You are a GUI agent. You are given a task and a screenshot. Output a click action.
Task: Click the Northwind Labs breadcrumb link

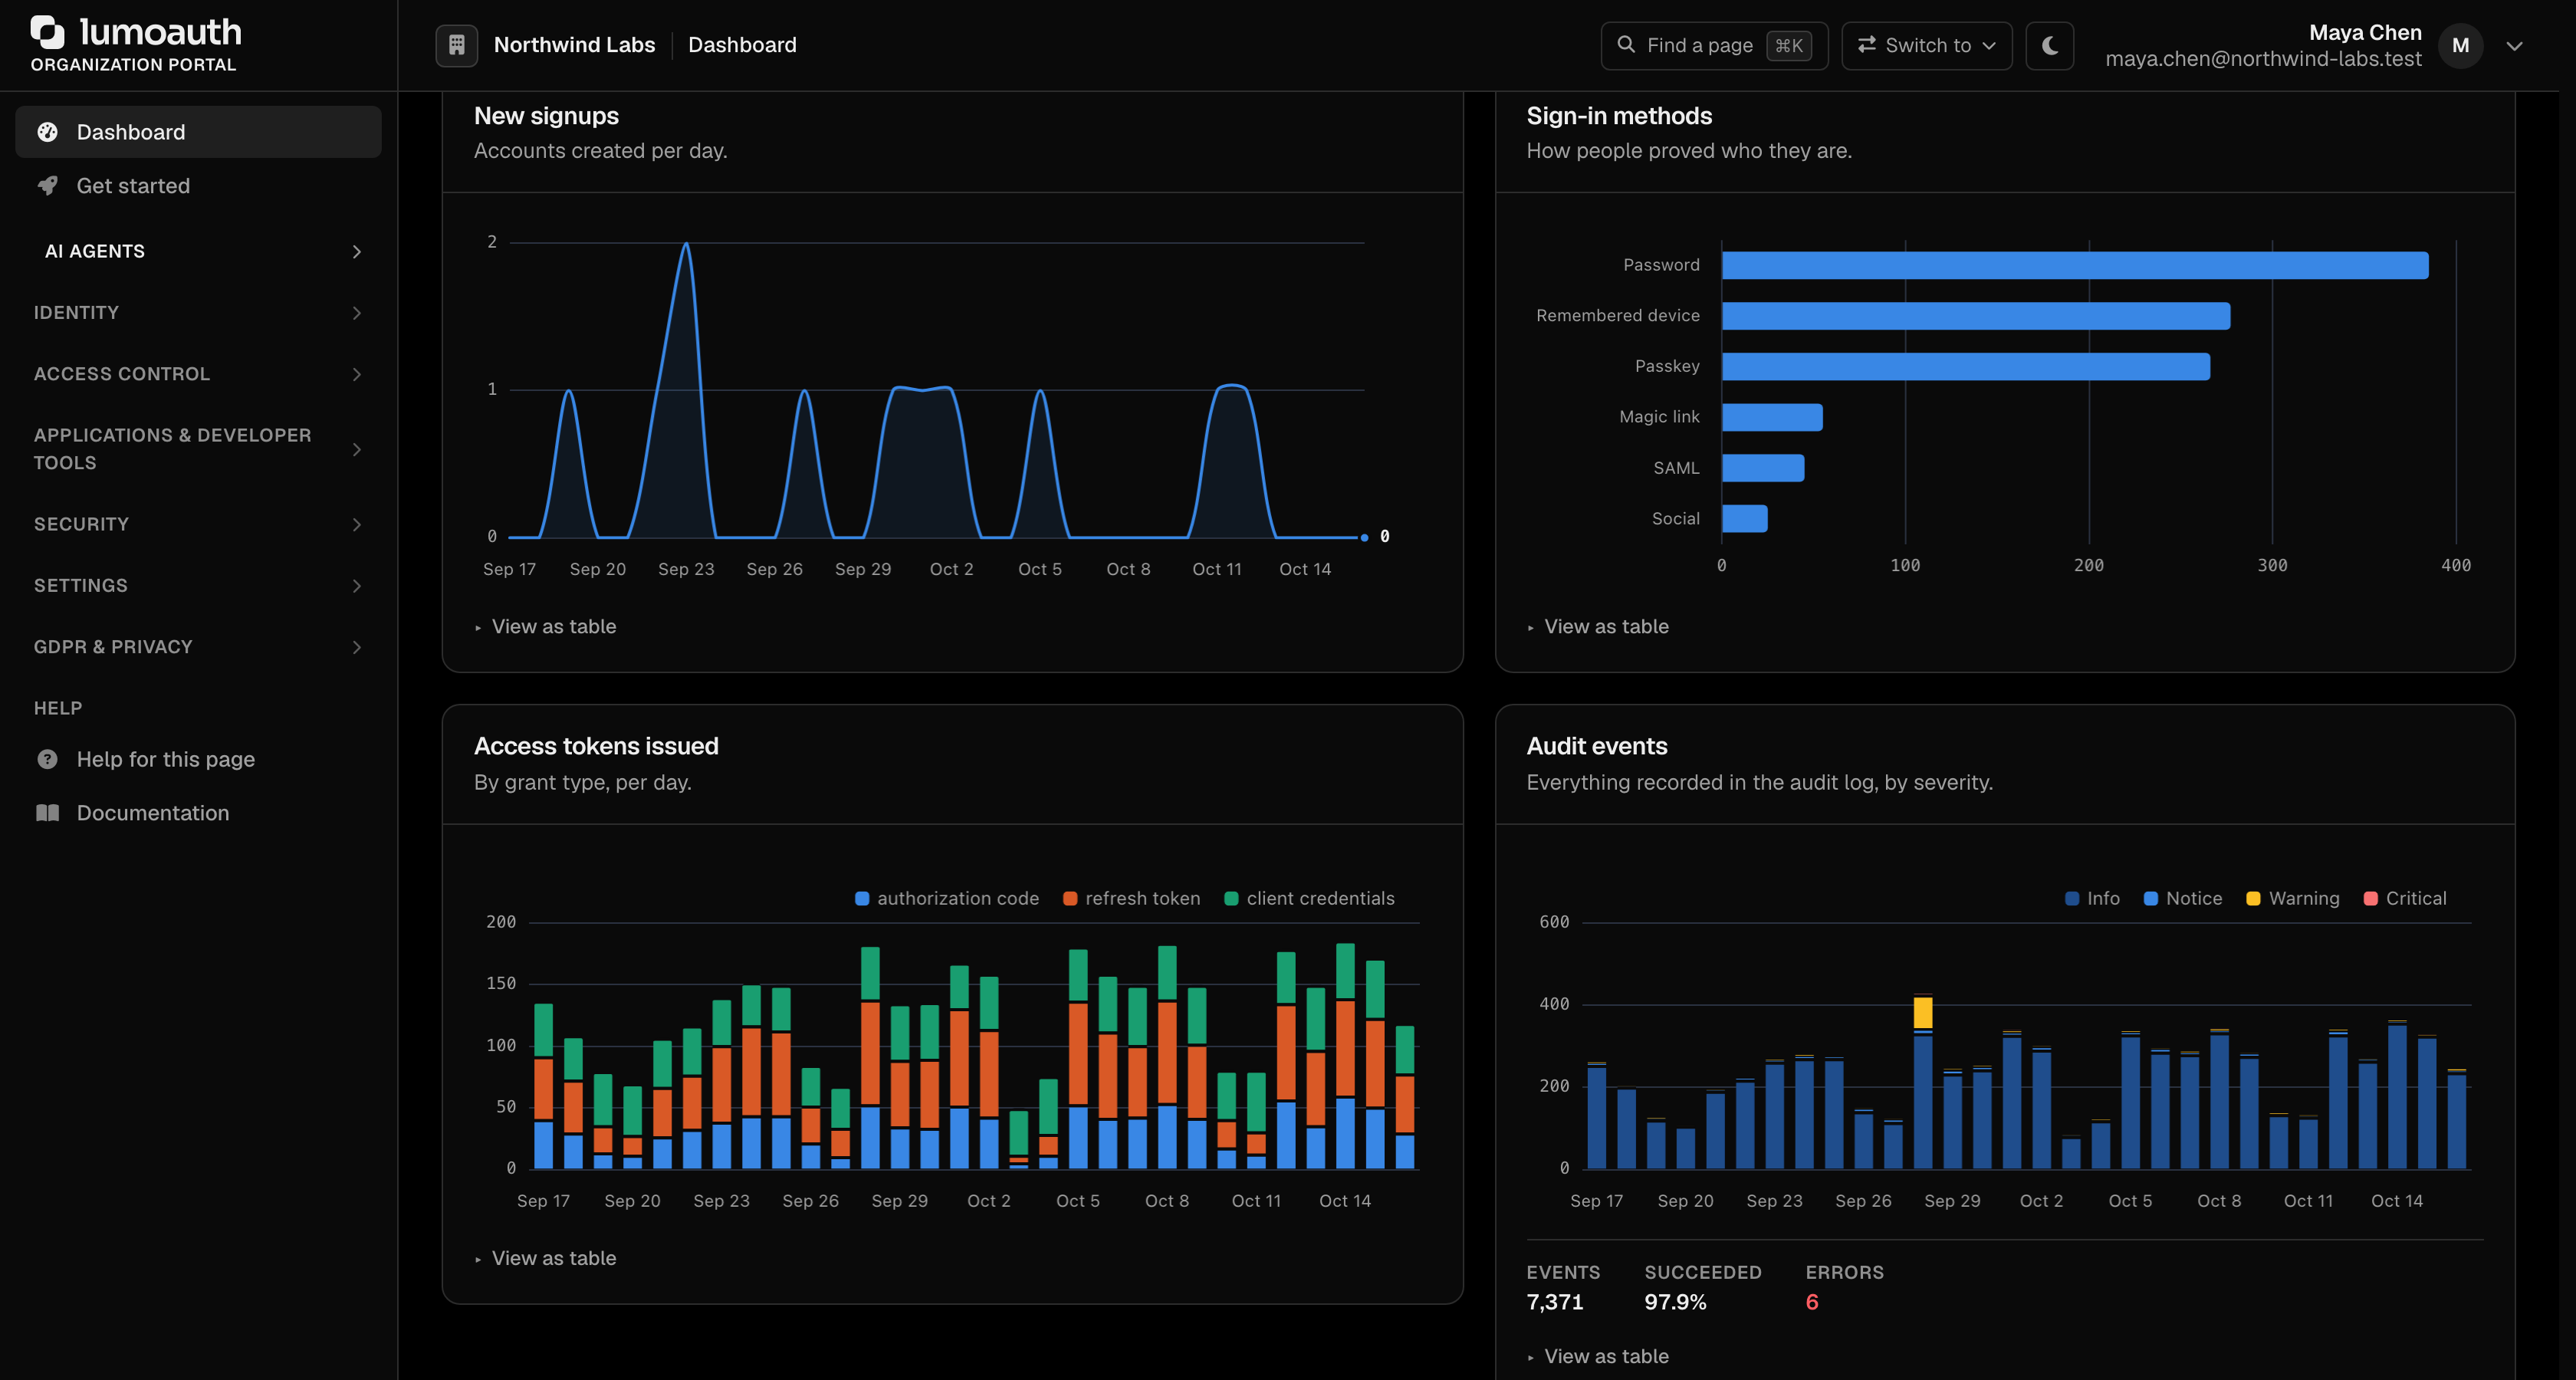pyautogui.click(x=574, y=45)
